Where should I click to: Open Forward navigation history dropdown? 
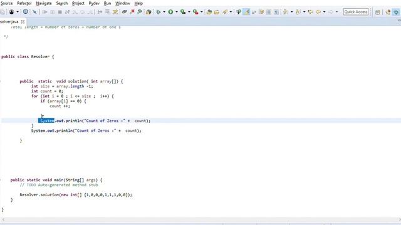[x=336, y=12]
